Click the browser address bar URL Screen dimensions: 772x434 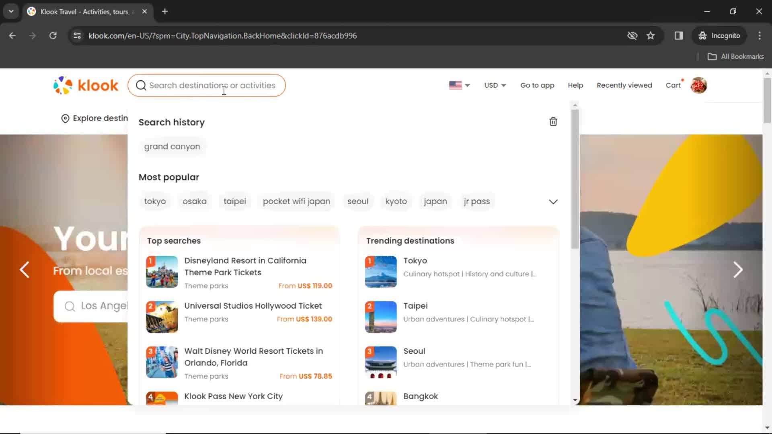click(x=222, y=36)
